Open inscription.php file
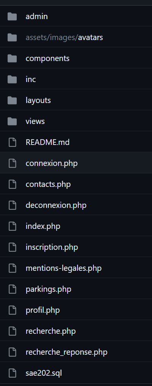Viewport: 152px width, 386px height. 52,247
